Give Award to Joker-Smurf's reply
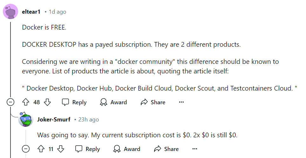The image size is (306, 158). 127,149
